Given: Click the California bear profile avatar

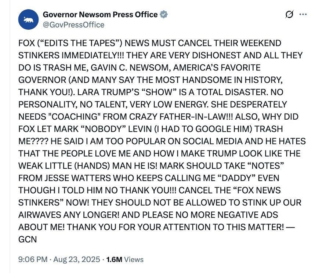Looking at the screenshot, I should [x=29, y=19].
